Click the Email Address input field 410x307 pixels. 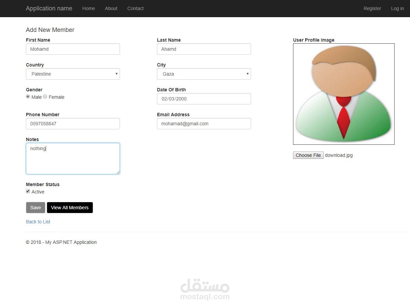tap(204, 124)
